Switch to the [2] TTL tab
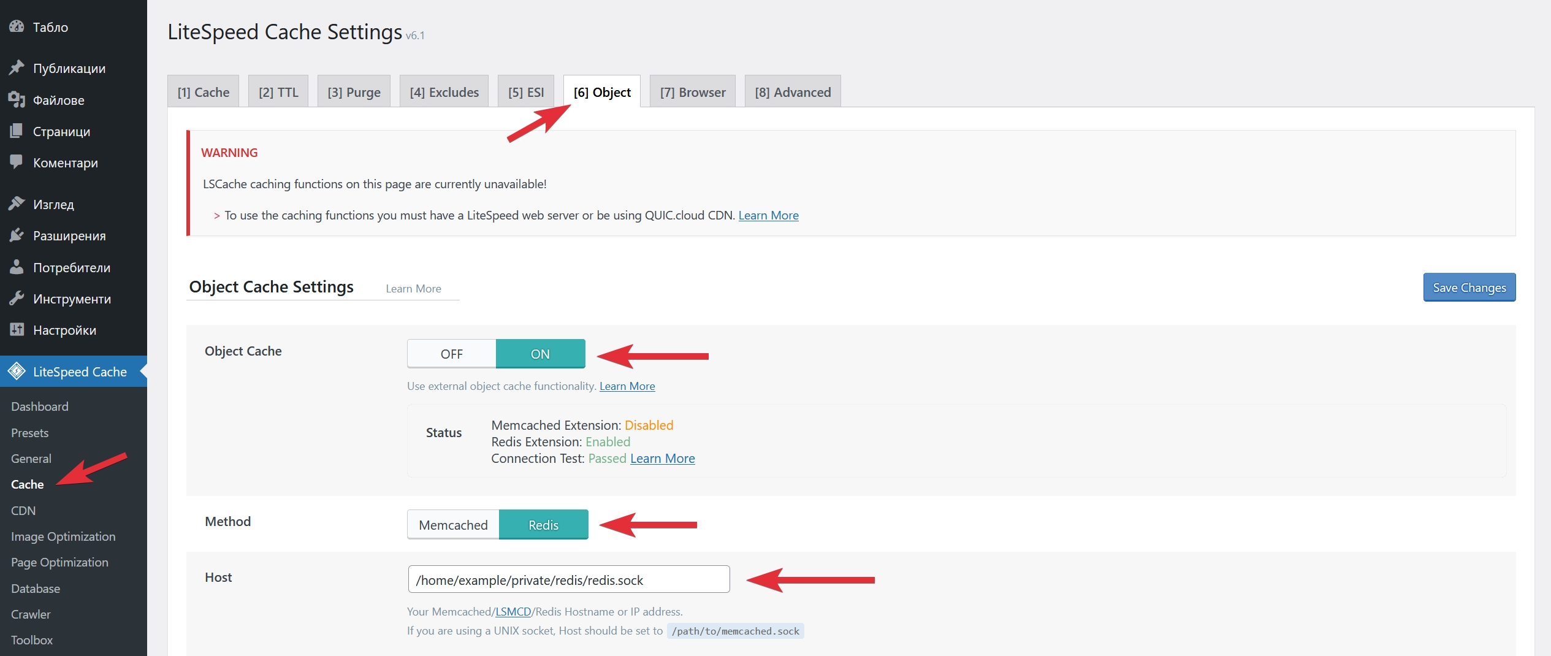The image size is (1551, 656). click(x=278, y=92)
